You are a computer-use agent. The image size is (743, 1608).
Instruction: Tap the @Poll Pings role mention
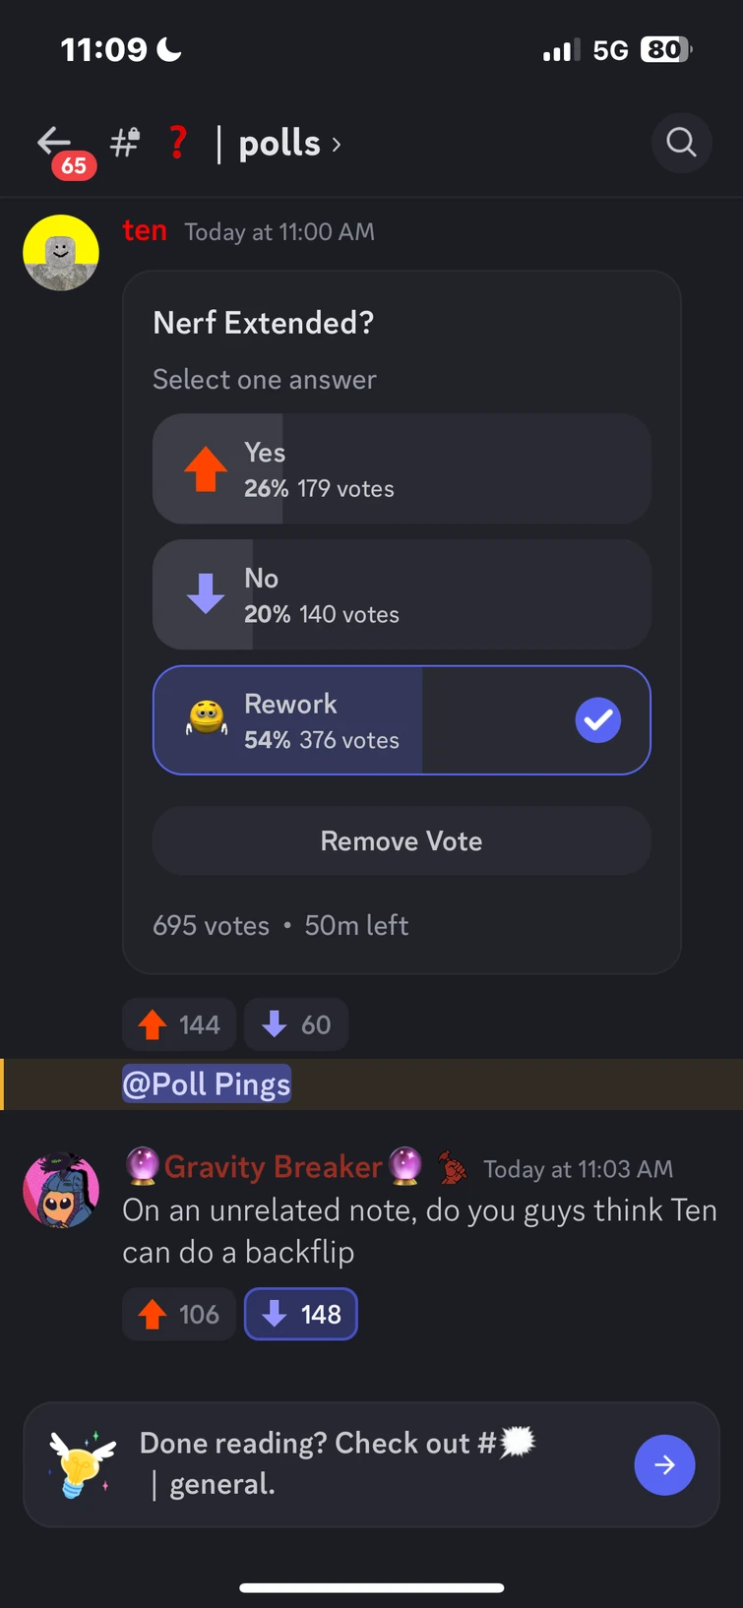(x=206, y=1083)
